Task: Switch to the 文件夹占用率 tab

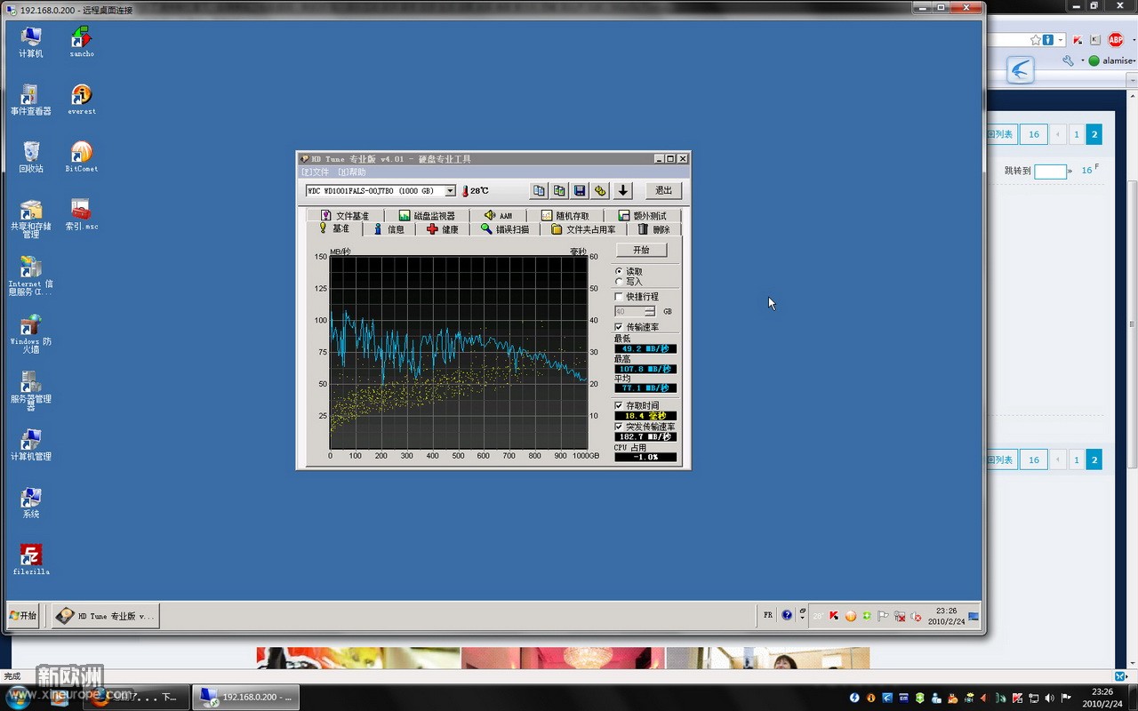Action: [x=583, y=229]
